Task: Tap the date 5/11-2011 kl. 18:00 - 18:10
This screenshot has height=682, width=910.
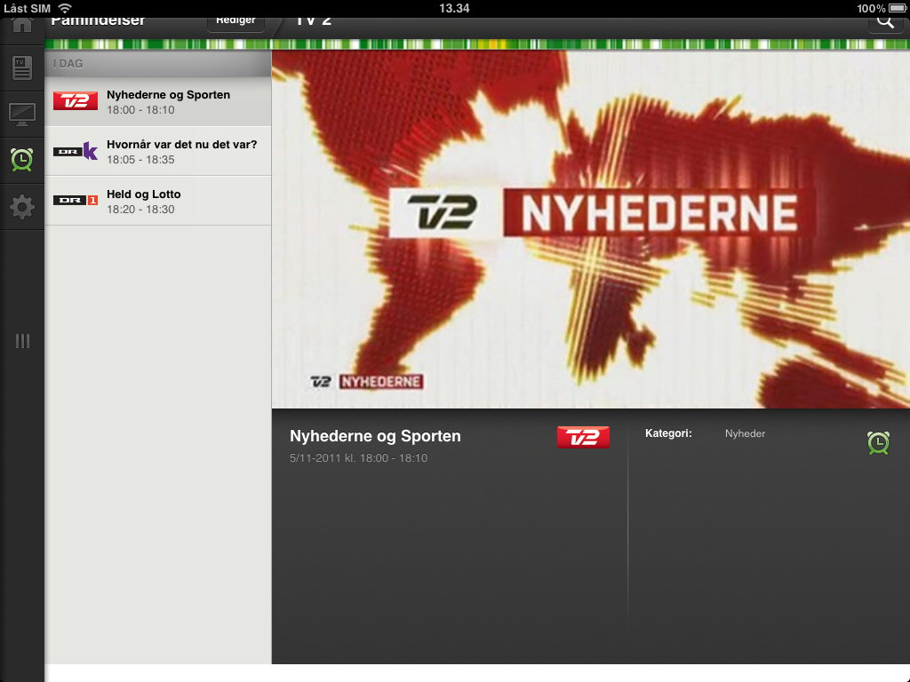Action: 359,458
